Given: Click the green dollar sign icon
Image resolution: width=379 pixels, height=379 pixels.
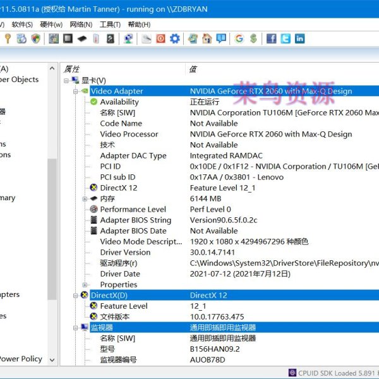Looking at the screenshot, I should [x=253, y=39].
